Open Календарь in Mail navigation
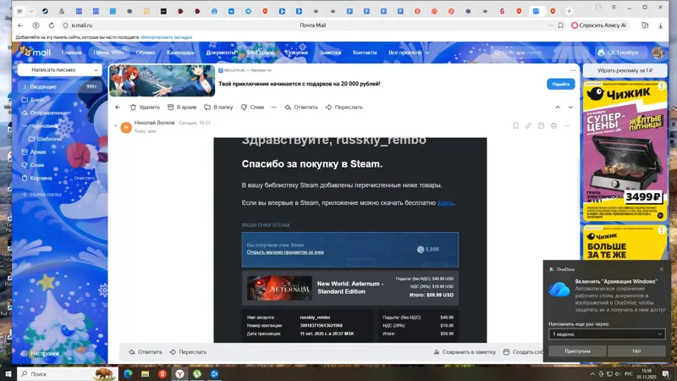The image size is (677, 381). click(x=180, y=52)
